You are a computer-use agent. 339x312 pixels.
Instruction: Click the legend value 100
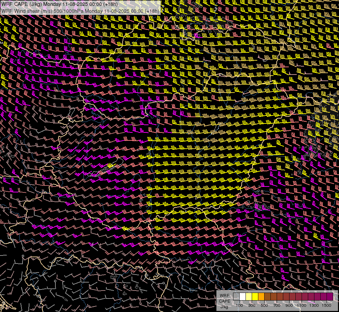coord(239,305)
